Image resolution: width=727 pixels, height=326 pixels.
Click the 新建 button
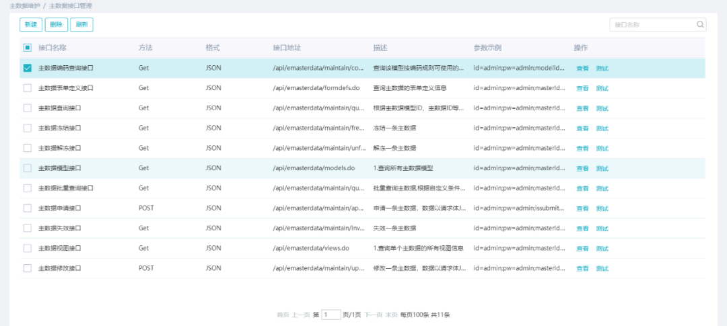pyautogui.click(x=31, y=25)
